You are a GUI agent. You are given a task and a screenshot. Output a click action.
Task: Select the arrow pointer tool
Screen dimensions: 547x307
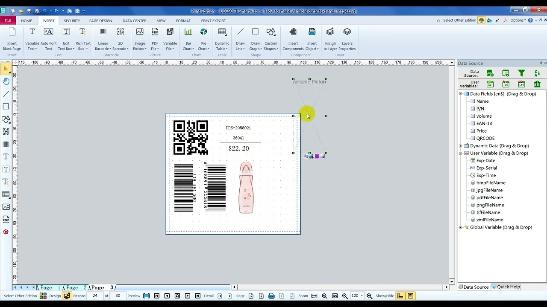tap(6, 69)
